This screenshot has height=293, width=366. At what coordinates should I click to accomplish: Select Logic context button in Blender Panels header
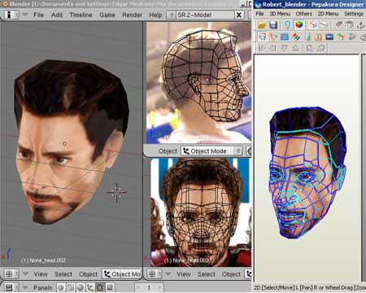(61, 287)
